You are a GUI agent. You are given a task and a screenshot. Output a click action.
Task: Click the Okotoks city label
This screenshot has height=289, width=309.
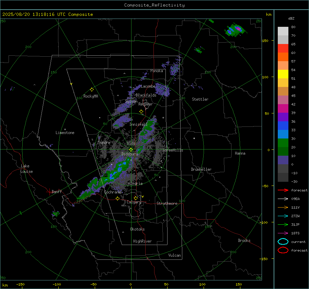pyautogui.click(x=137, y=229)
